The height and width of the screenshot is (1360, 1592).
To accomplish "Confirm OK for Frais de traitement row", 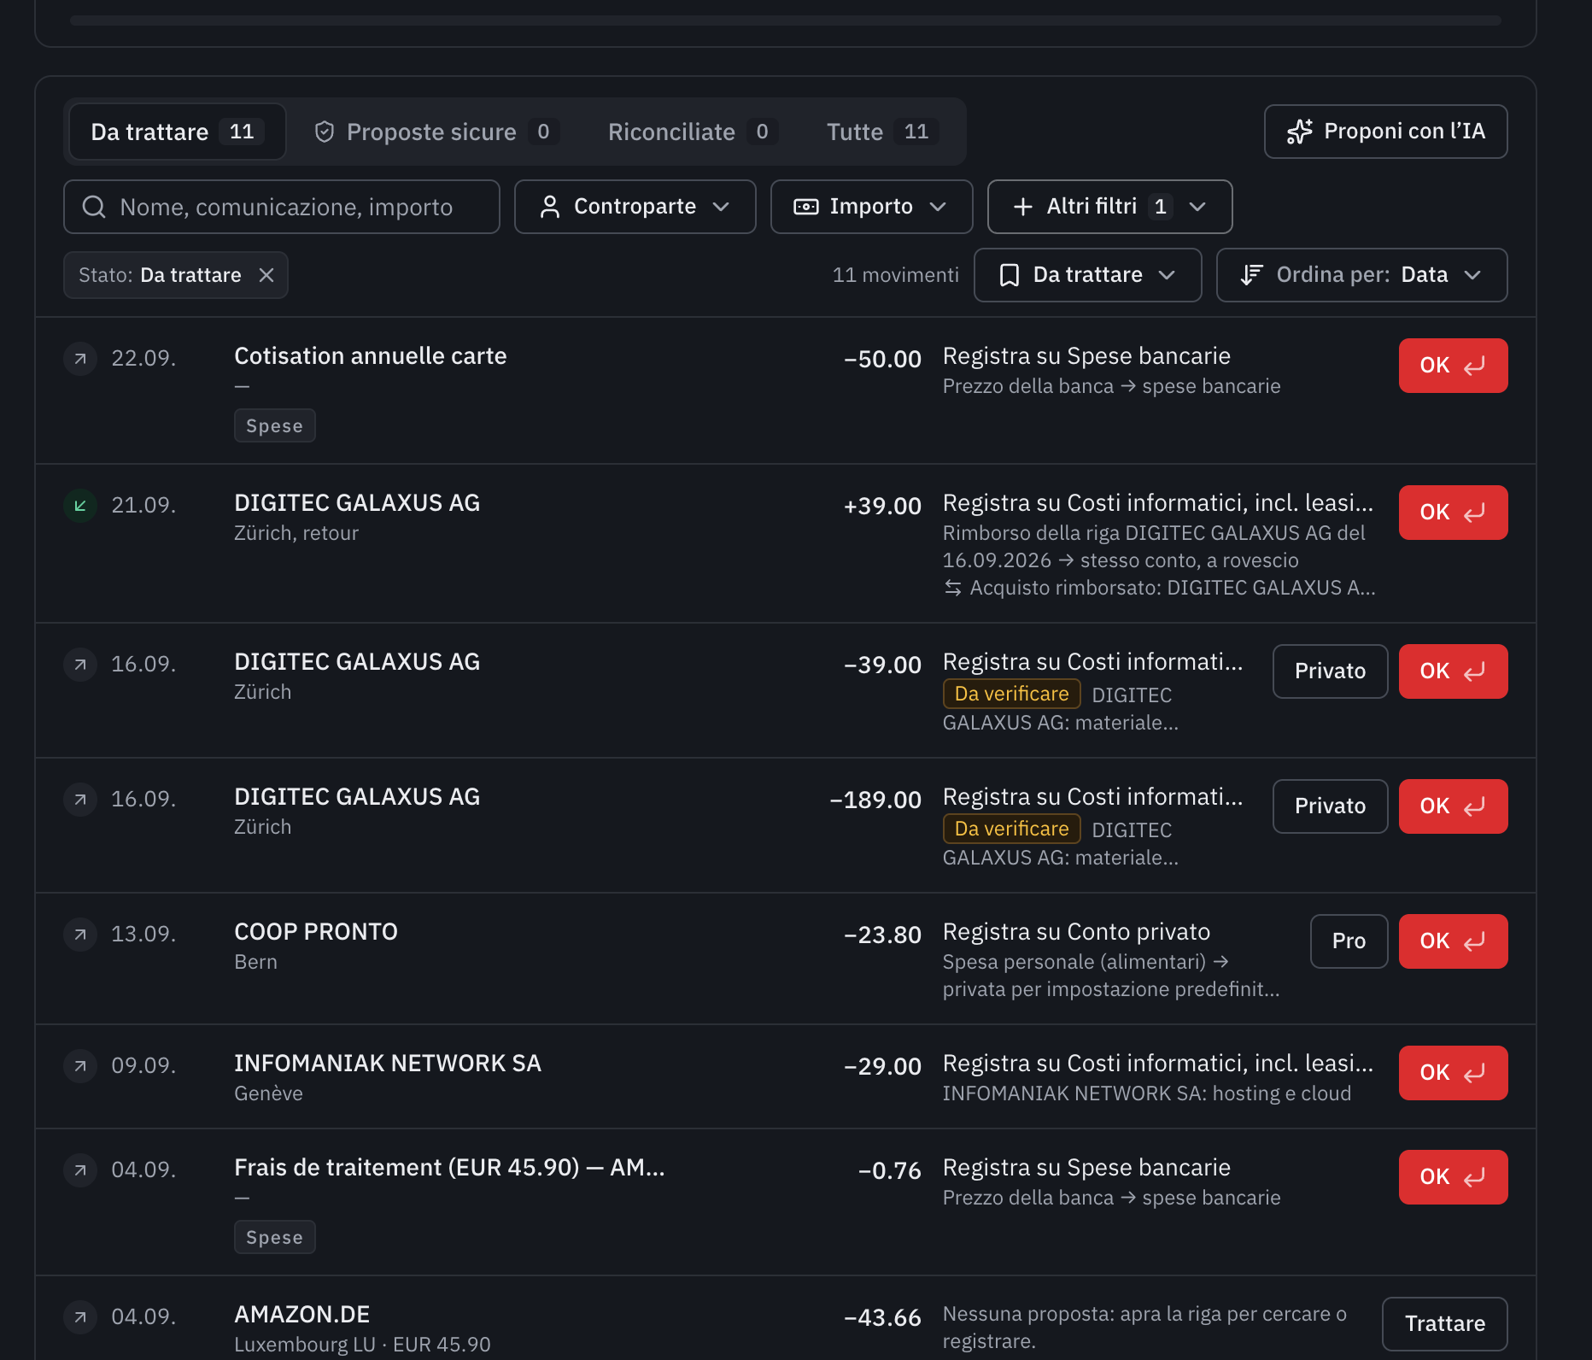I will pos(1454,1177).
